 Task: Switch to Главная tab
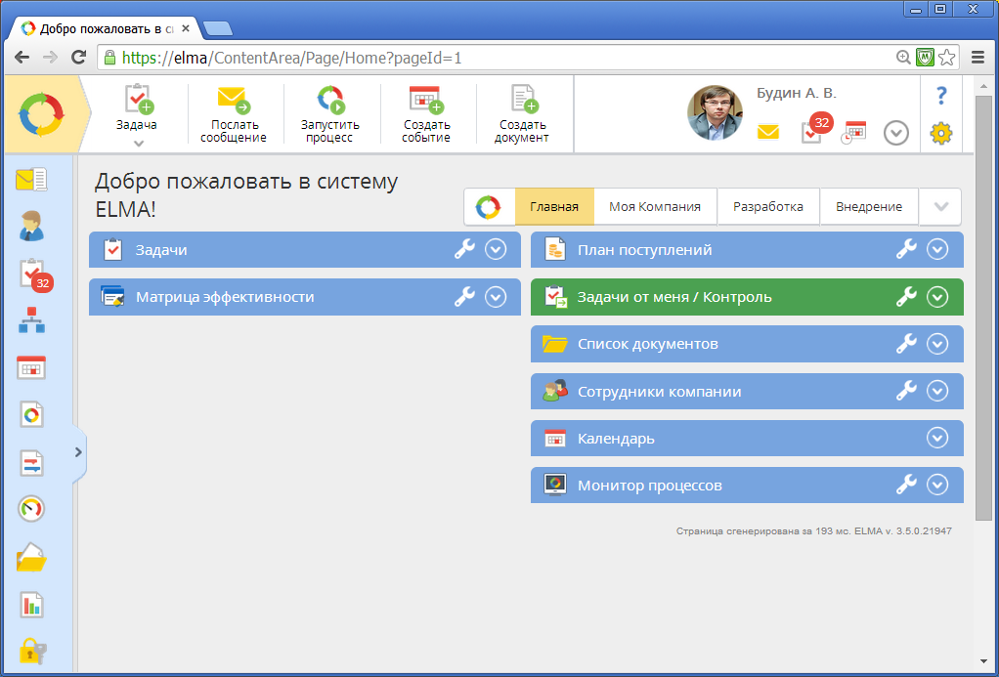tap(554, 206)
